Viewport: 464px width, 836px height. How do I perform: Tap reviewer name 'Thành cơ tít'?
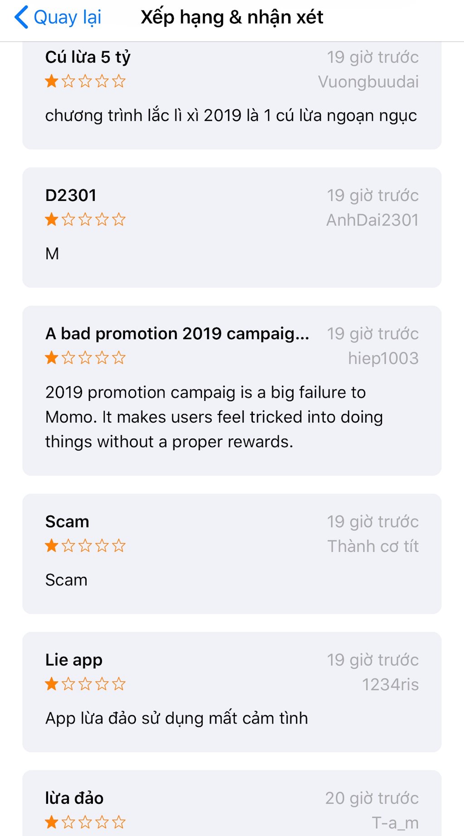pyautogui.click(x=372, y=546)
